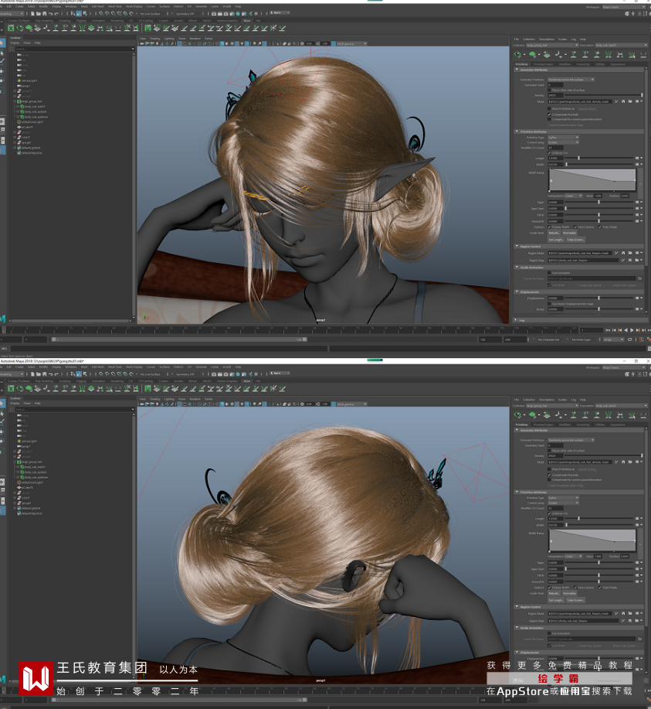Viewport: 651px width, 709px height.
Task: Open XGen Descriptions menu in upper window
Action: [x=546, y=39]
